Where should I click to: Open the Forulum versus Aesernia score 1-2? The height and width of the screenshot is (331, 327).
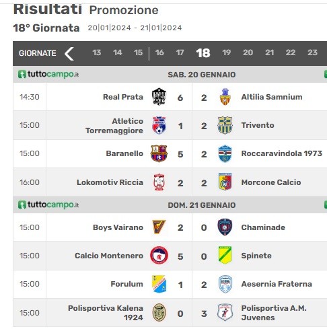click(192, 285)
